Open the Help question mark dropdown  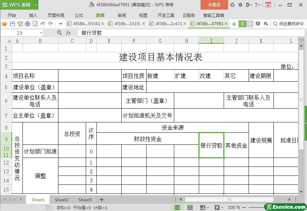point(258,5)
